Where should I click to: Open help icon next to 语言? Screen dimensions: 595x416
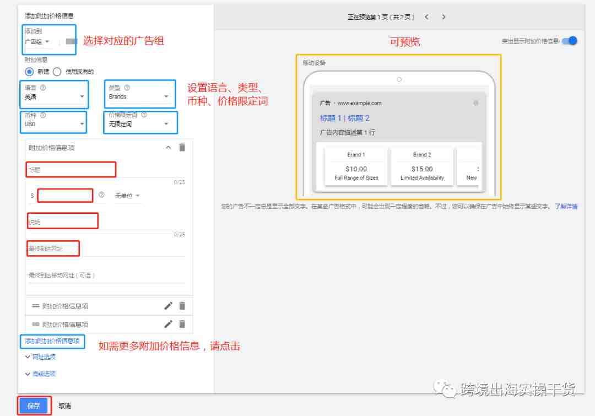pyautogui.click(x=43, y=88)
